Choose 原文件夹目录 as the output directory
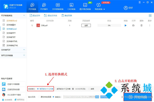 [x=45, y=97]
